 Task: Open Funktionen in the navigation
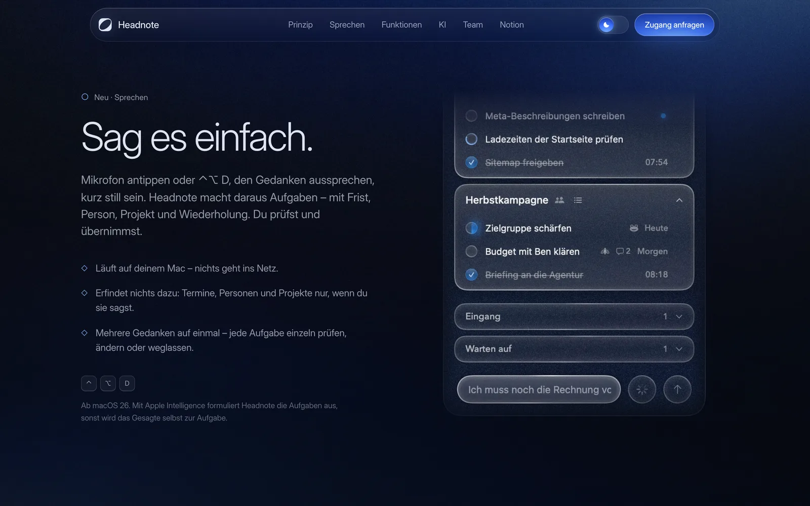[x=401, y=25]
